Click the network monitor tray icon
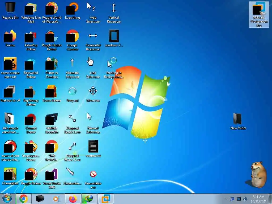This screenshot has height=204, width=272. pyautogui.click(x=239, y=199)
